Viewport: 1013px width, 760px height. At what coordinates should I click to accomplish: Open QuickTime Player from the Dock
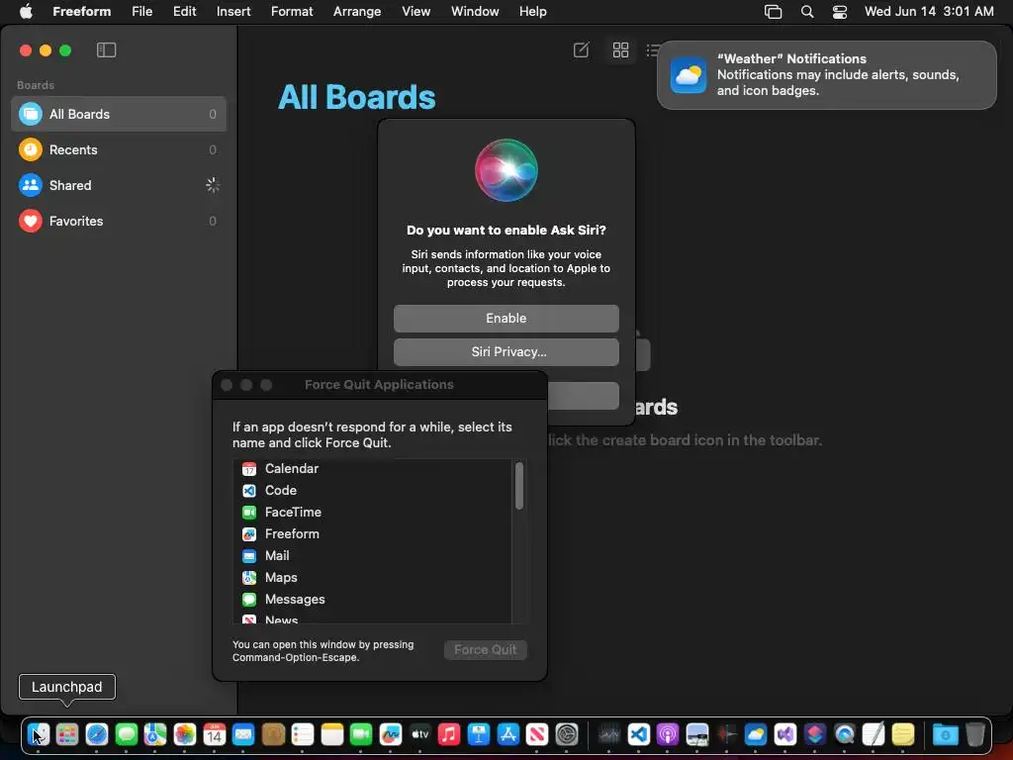pos(844,734)
